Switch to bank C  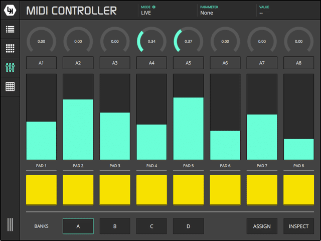[x=151, y=226]
